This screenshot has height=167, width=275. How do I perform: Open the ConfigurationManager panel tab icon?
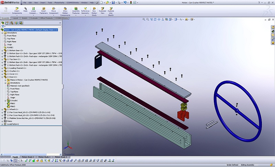[11, 23]
